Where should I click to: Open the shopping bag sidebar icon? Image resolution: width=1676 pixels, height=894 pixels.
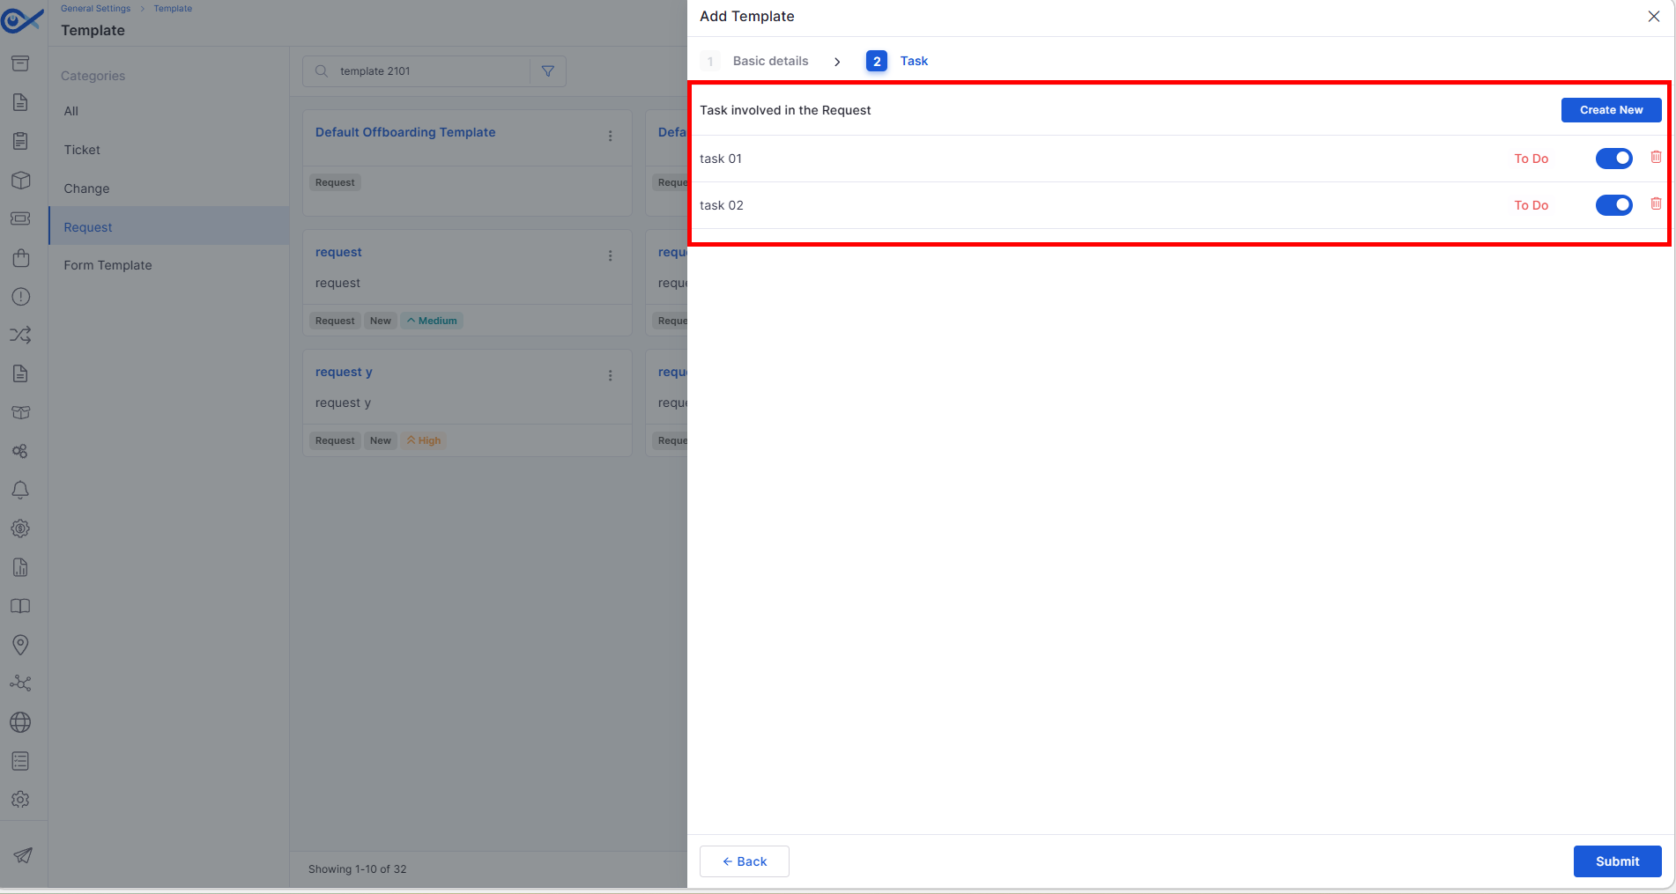click(20, 258)
